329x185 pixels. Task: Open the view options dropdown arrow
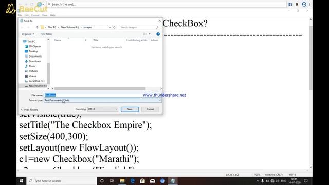pyautogui.click(x=150, y=34)
